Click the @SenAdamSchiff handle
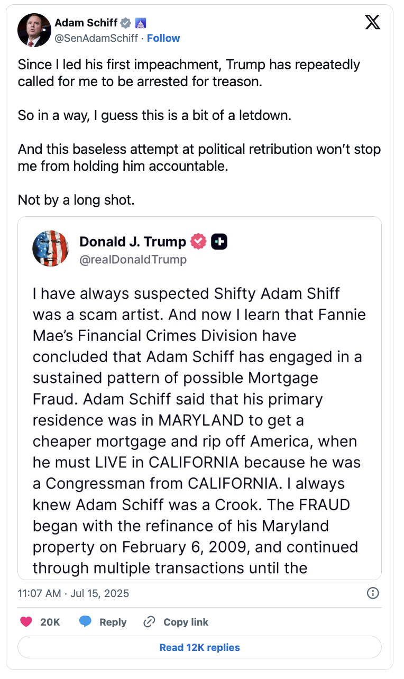Screen dimensions: 404x679 coord(97,38)
